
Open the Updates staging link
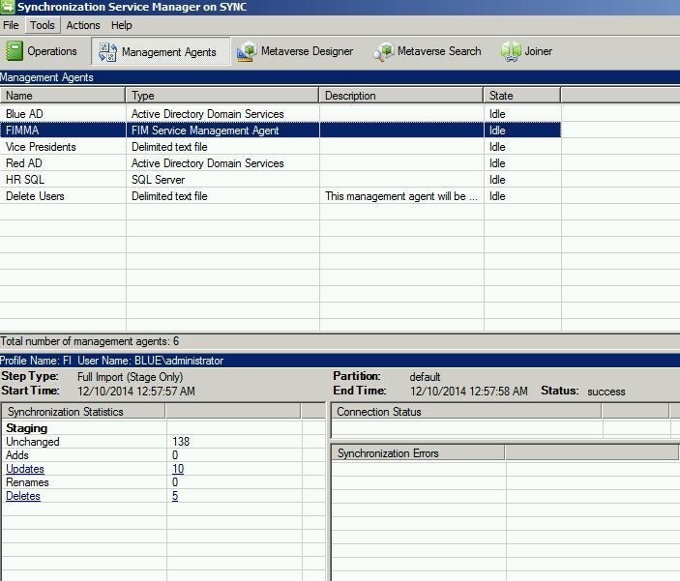pos(25,469)
